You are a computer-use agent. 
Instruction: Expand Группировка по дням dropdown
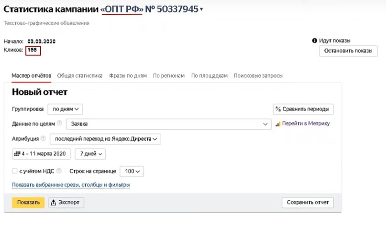point(65,109)
